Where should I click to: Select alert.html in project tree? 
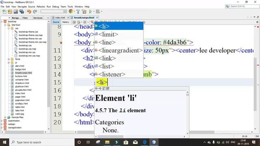coord(19,66)
